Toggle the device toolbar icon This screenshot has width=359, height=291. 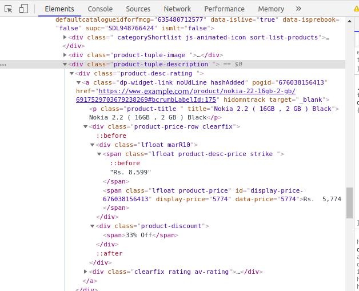23,9
